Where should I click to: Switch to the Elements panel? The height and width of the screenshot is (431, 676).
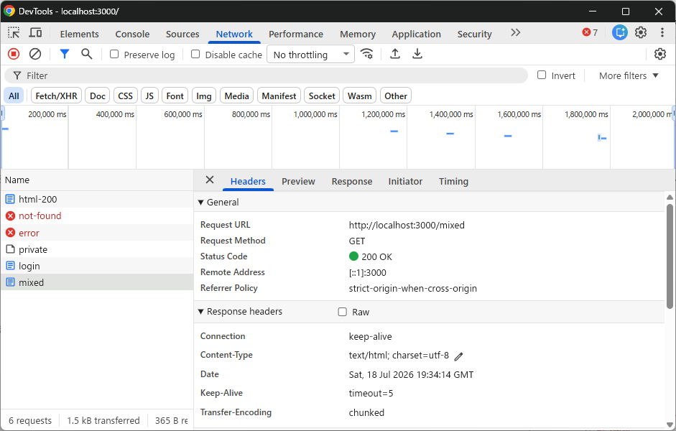79,34
